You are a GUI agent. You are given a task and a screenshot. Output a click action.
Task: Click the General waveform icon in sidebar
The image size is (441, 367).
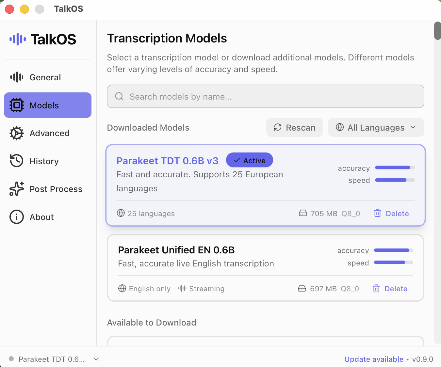pos(17,77)
